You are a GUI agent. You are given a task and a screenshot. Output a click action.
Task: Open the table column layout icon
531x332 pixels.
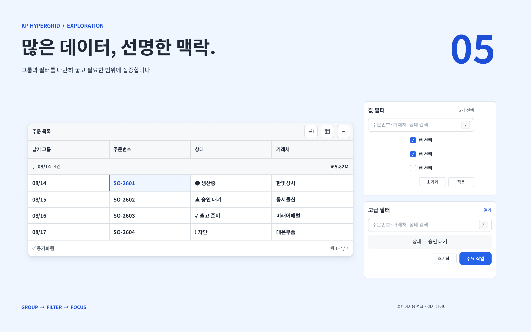pyautogui.click(x=327, y=131)
